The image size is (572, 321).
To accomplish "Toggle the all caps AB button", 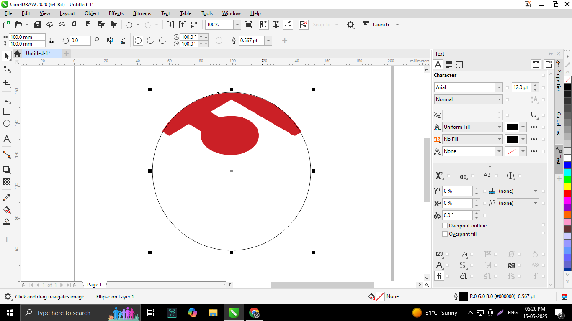I will click(487, 176).
